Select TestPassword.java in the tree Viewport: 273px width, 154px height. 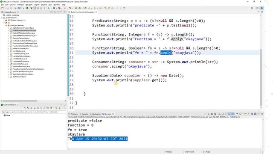click(19, 77)
